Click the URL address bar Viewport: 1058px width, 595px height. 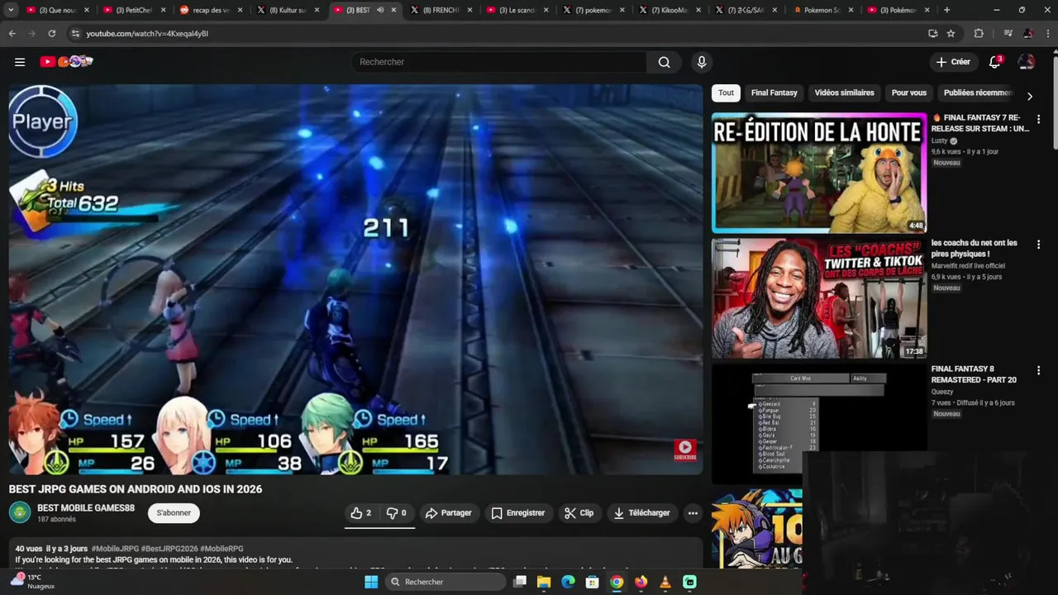496,33
